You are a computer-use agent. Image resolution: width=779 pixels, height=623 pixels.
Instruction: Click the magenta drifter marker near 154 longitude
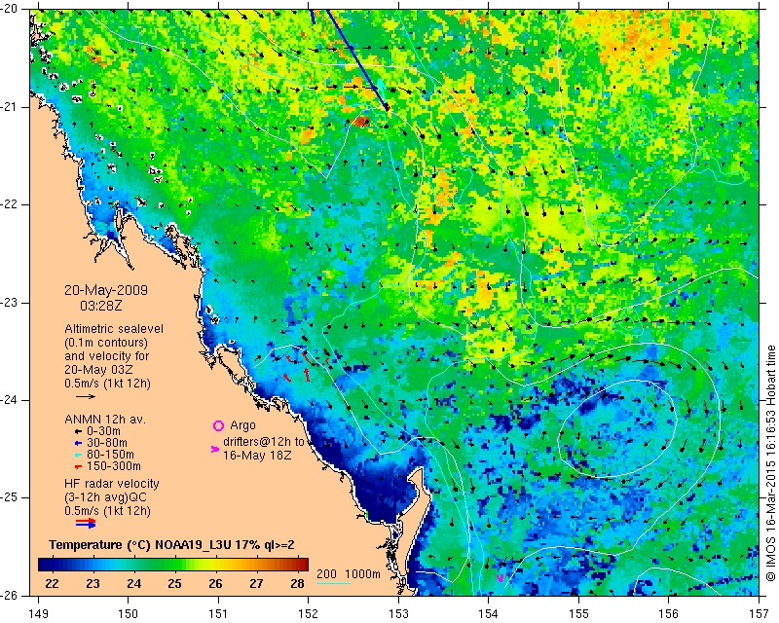pos(501,578)
